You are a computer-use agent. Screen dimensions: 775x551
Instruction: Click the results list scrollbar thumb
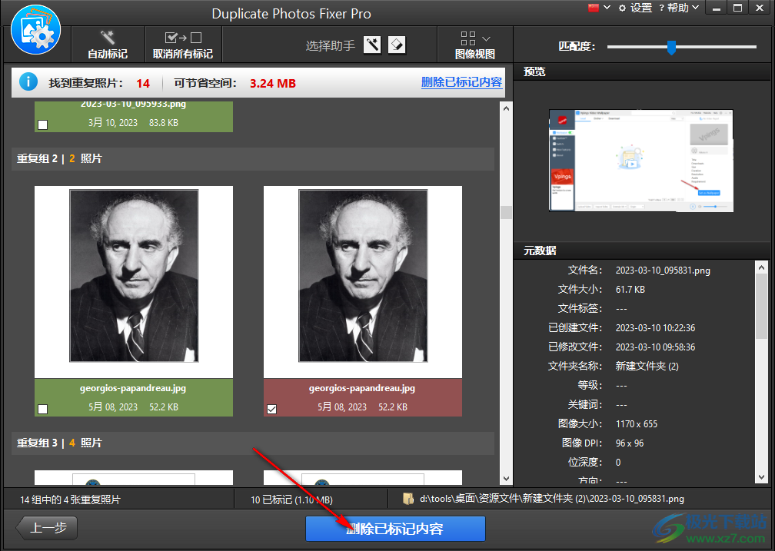pyautogui.click(x=506, y=213)
